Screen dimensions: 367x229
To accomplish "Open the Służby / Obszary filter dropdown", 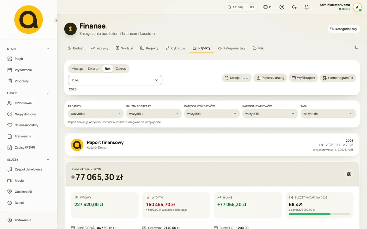I will click(154, 114).
